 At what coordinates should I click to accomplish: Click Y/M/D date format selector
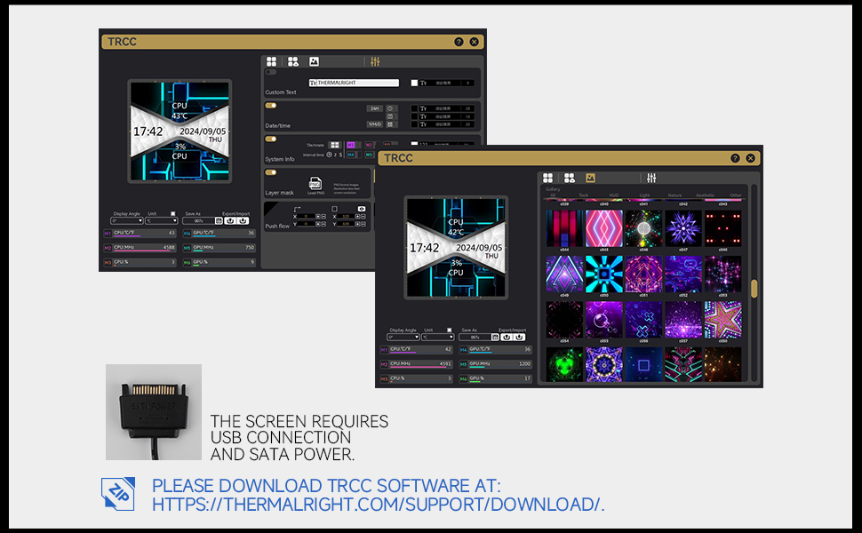pyautogui.click(x=374, y=124)
